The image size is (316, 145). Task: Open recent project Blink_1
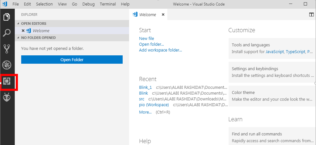145,87
